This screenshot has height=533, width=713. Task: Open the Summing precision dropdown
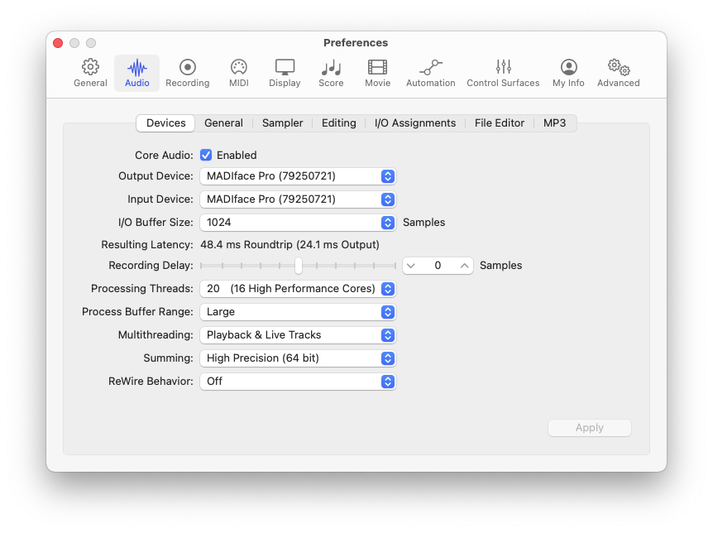pyautogui.click(x=298, y=358)
